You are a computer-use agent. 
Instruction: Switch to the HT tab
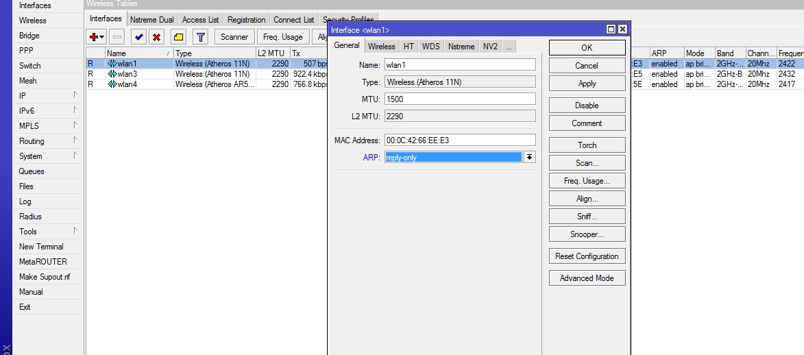409,46
